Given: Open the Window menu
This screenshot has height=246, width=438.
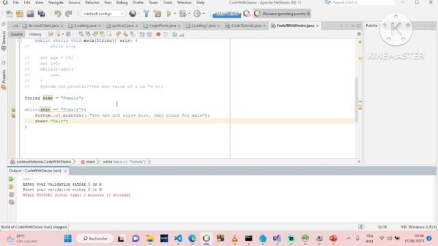Looking at the screenshot, I should point(184,3).
